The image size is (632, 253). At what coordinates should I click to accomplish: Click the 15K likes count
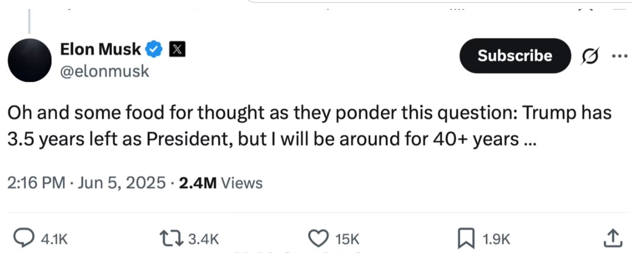pyautogui.click(x=347, y=240)
